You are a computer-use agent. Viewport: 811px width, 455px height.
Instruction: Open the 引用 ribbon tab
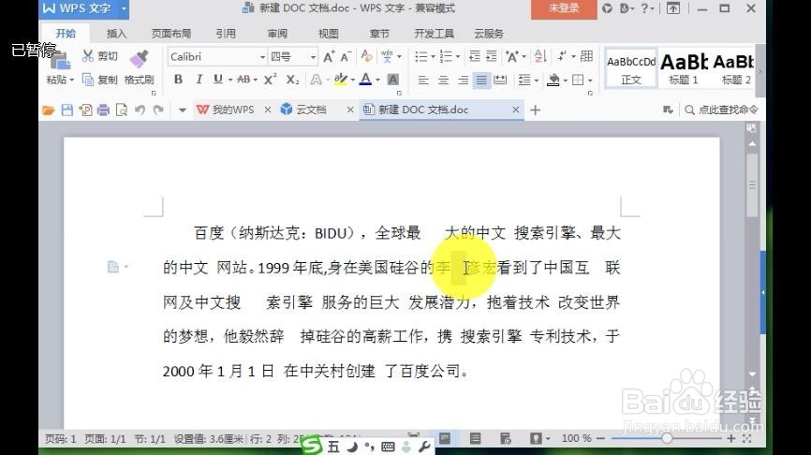click(226, 34)
